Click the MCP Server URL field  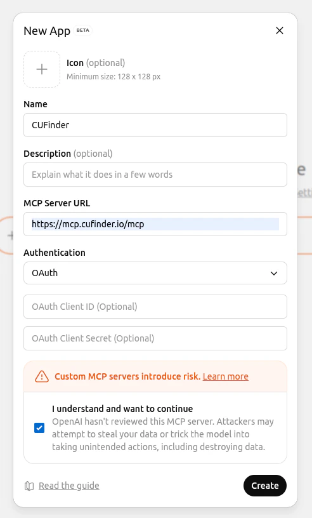[x=155, y=224]
